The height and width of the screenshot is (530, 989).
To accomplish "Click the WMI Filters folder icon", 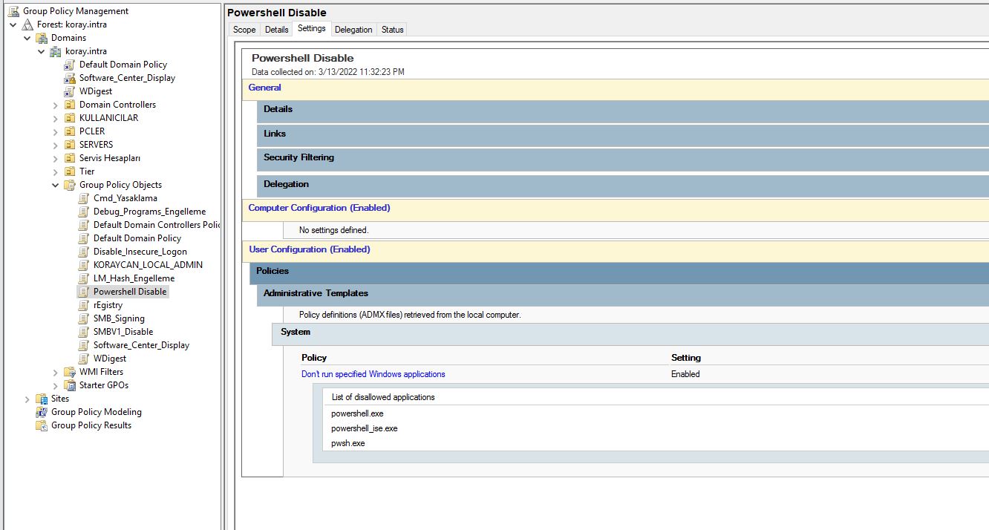I will [x=69, y=372].
